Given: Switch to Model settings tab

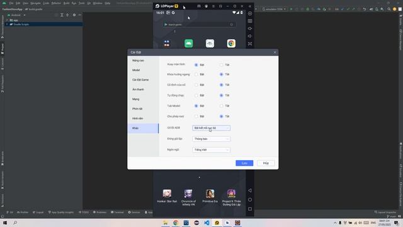Looking at the screenshot, I should coord(143,70).
